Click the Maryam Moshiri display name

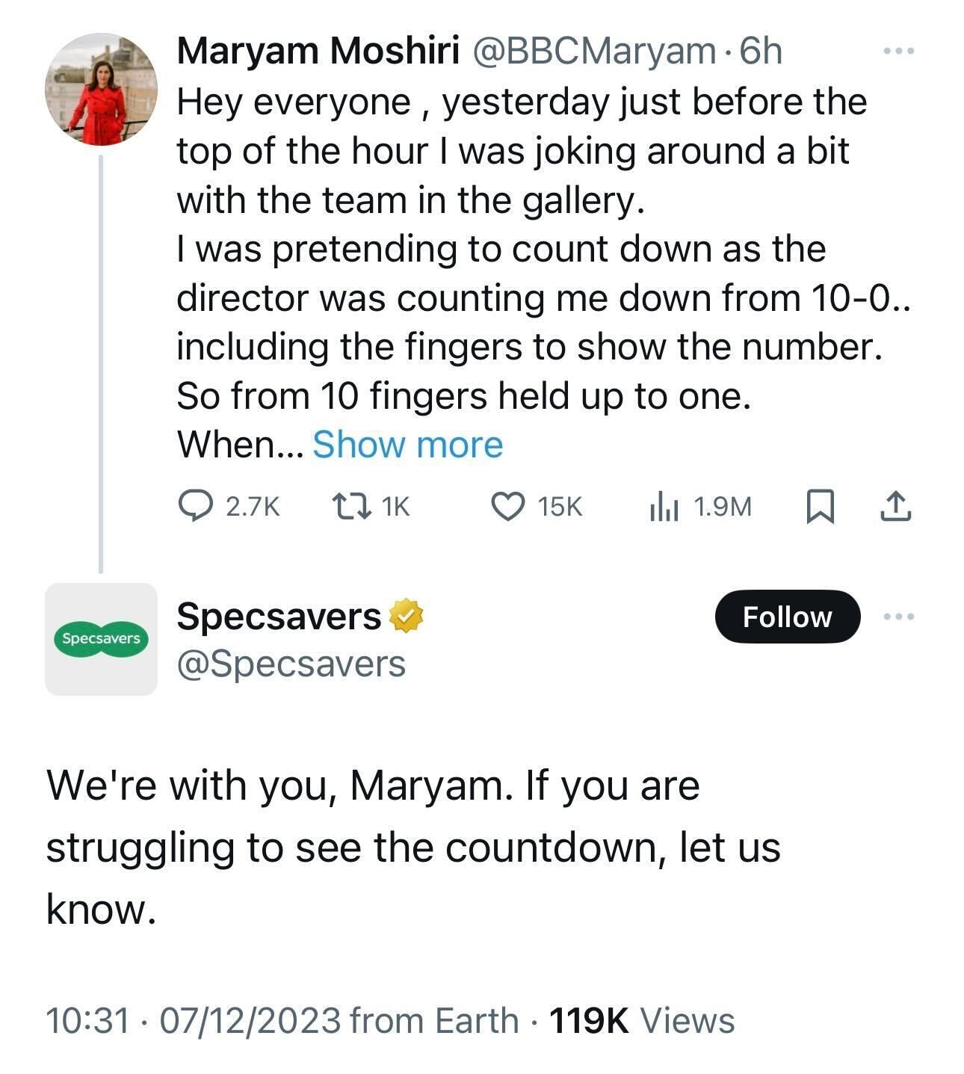[318, 51]
